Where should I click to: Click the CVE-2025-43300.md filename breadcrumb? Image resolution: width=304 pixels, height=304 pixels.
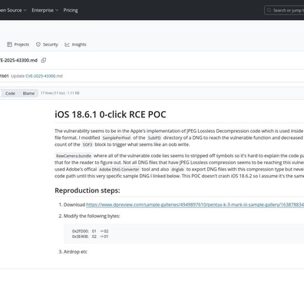18,61
